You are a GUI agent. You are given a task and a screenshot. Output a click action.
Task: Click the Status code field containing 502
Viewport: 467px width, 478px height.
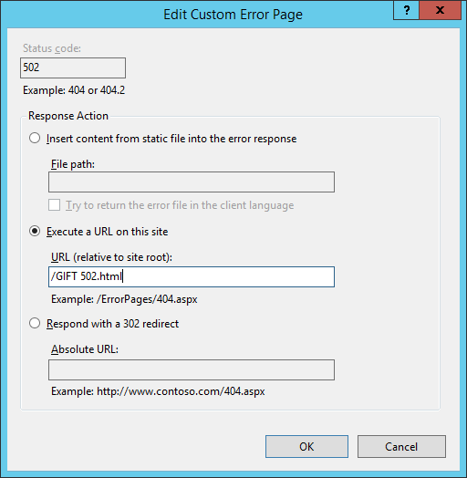tap(73, 68)
